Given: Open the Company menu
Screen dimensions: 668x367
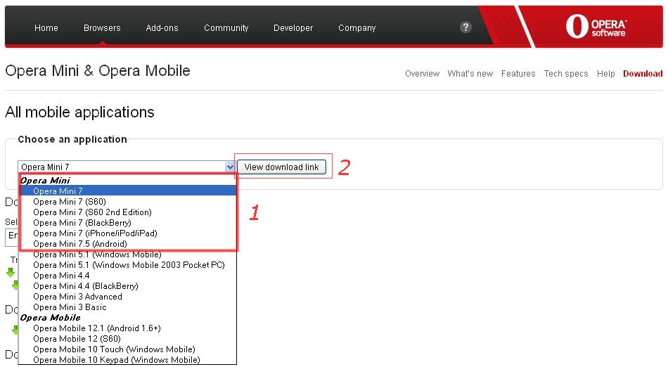Looking at the screenshot, I should click(357, 27).
